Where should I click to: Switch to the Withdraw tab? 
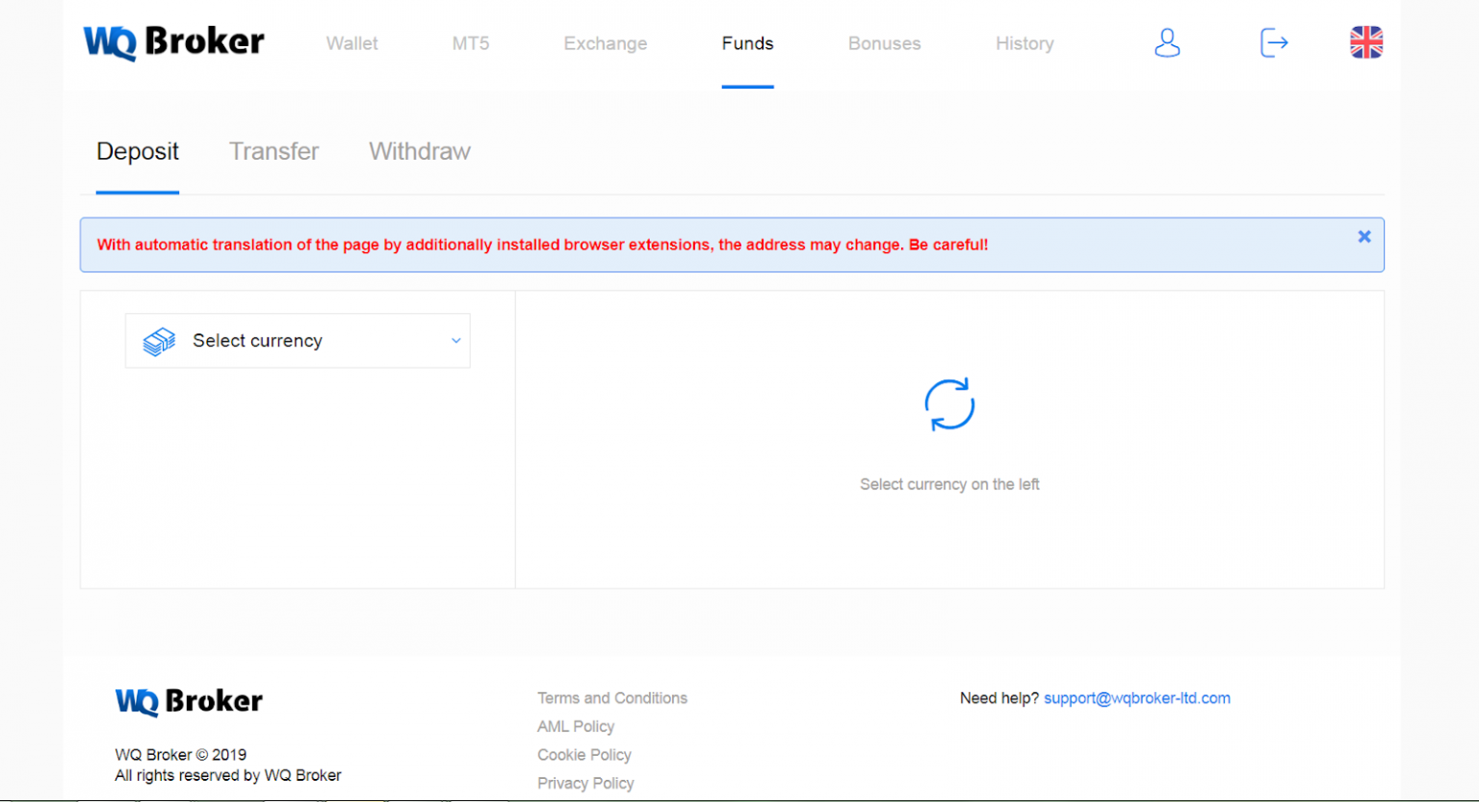420,151
